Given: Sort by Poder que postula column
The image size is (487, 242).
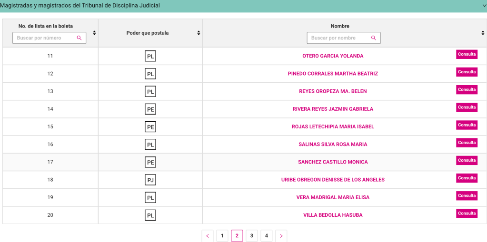Looking at the screenshot, I should (x=199, y=33).
